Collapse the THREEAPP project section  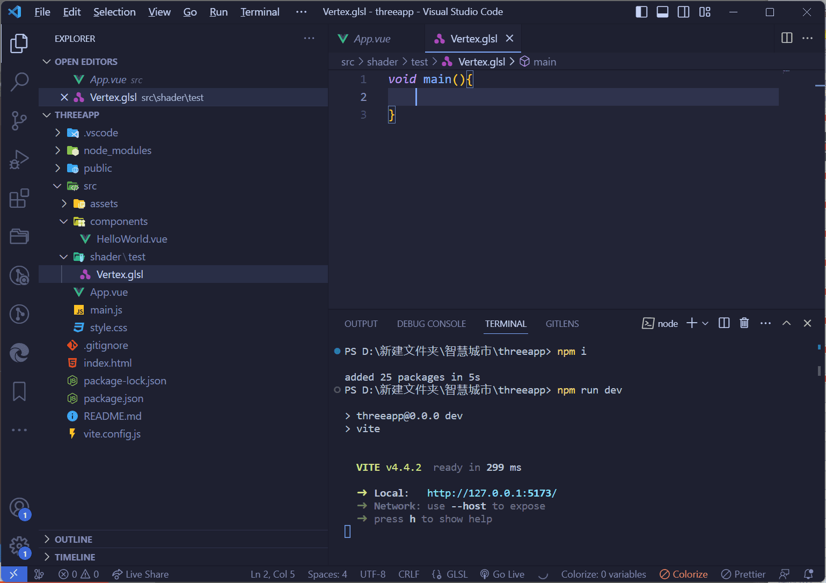click(x=47, y=115)
